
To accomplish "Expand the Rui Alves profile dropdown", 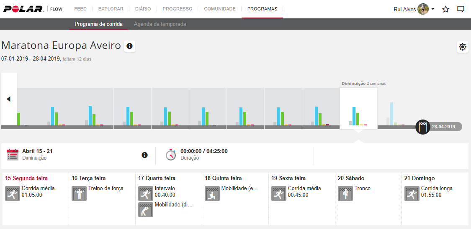I will point(433,9).
